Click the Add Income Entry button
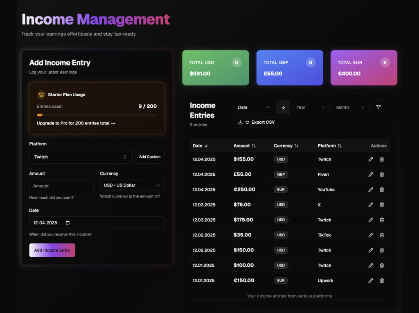This screenshot has height=313, width=419. [52, 250]
